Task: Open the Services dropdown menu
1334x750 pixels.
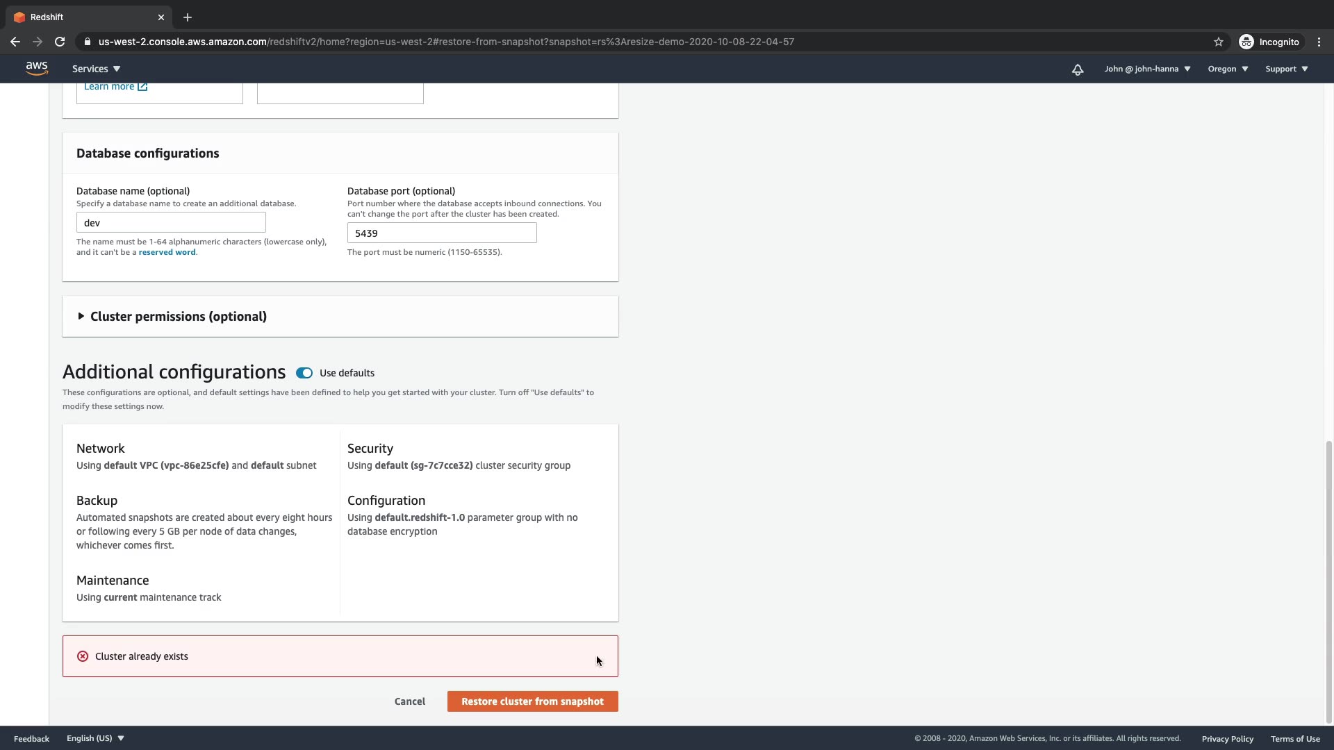Action: tap(97, 69)
